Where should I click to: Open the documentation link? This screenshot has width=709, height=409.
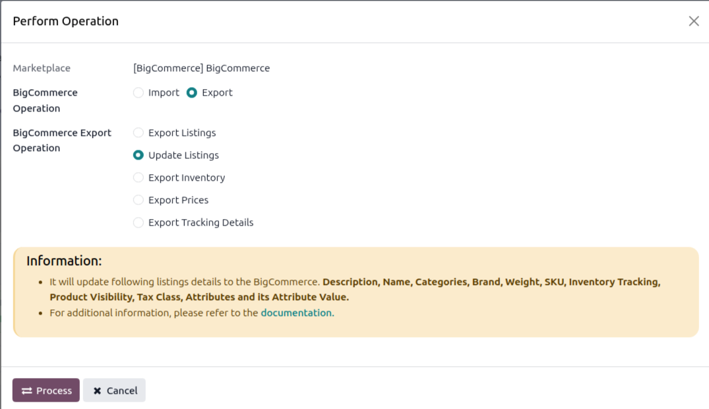297,313
